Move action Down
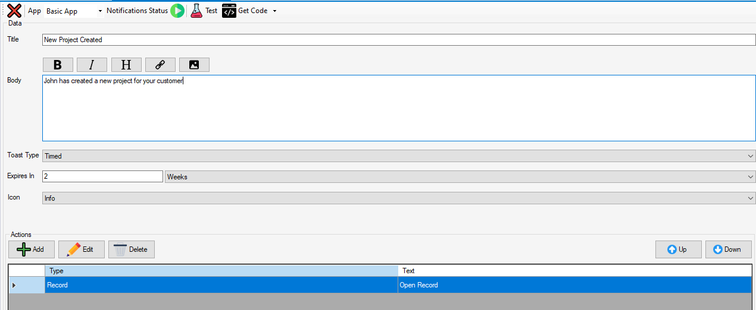The height and width of the screenshot is (310, 756). pos(729,249)
